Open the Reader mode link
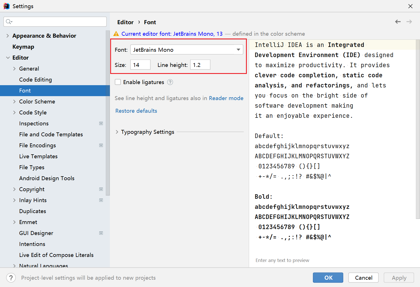 [226, 98]
